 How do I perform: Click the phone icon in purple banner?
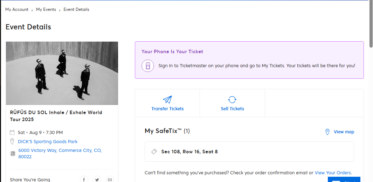coord(148,66)
